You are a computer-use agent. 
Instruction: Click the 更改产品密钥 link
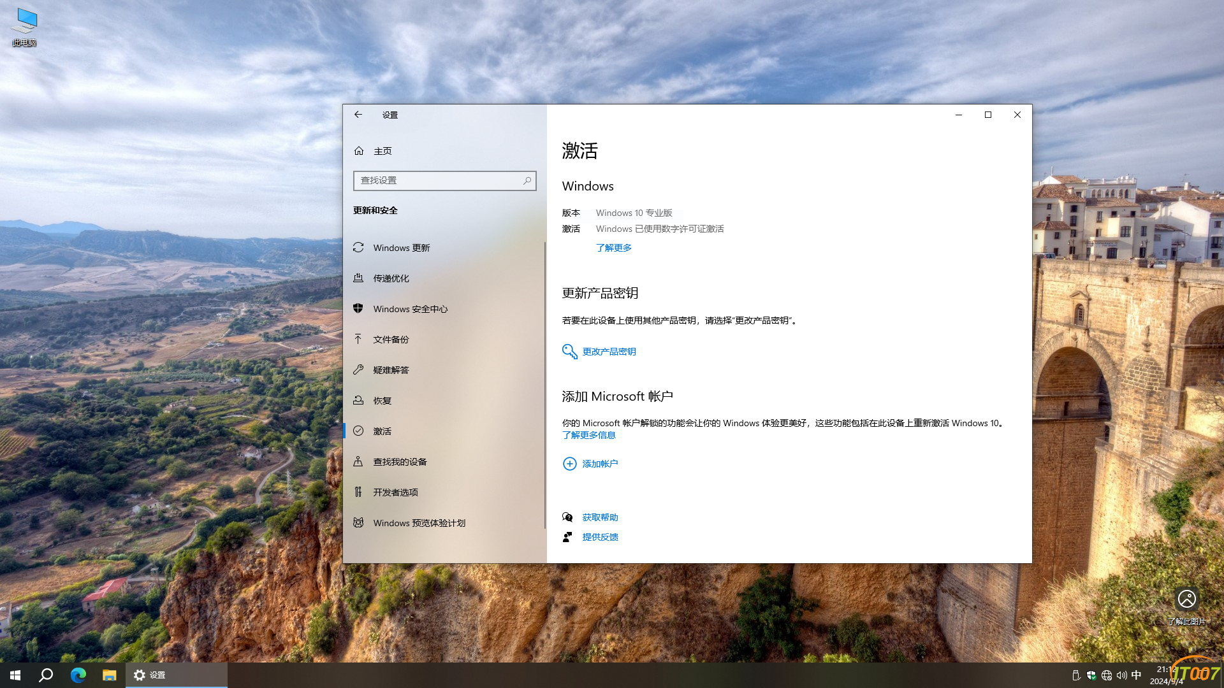[609, 352]
